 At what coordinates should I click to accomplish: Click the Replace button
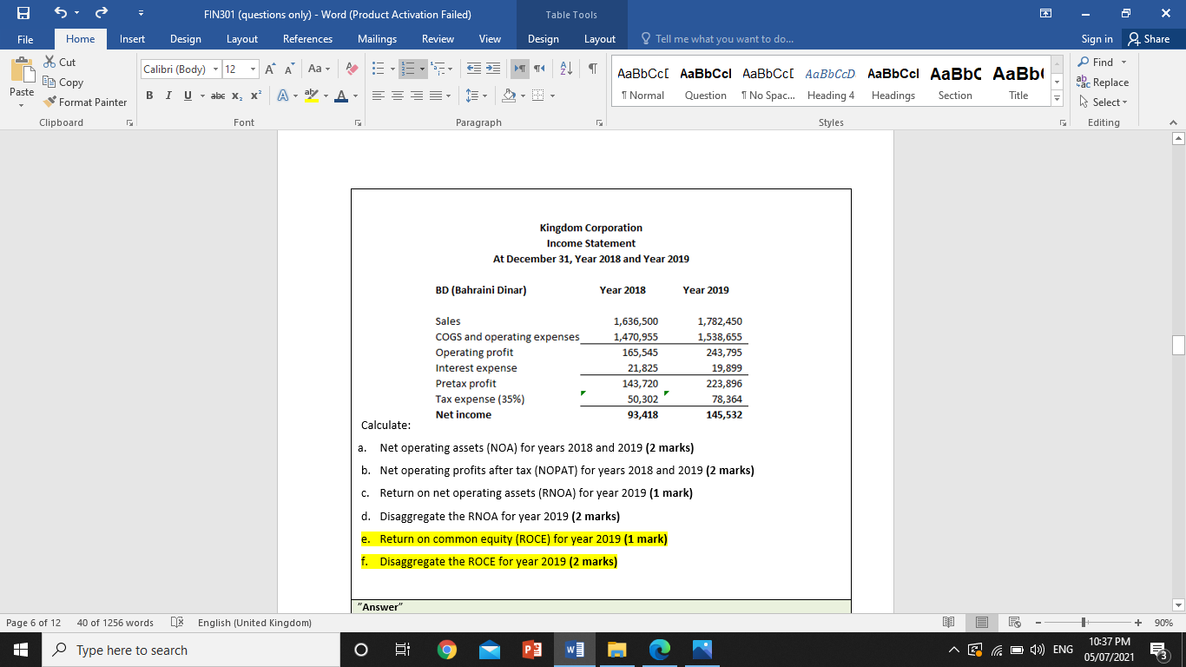coord(1103,83)
